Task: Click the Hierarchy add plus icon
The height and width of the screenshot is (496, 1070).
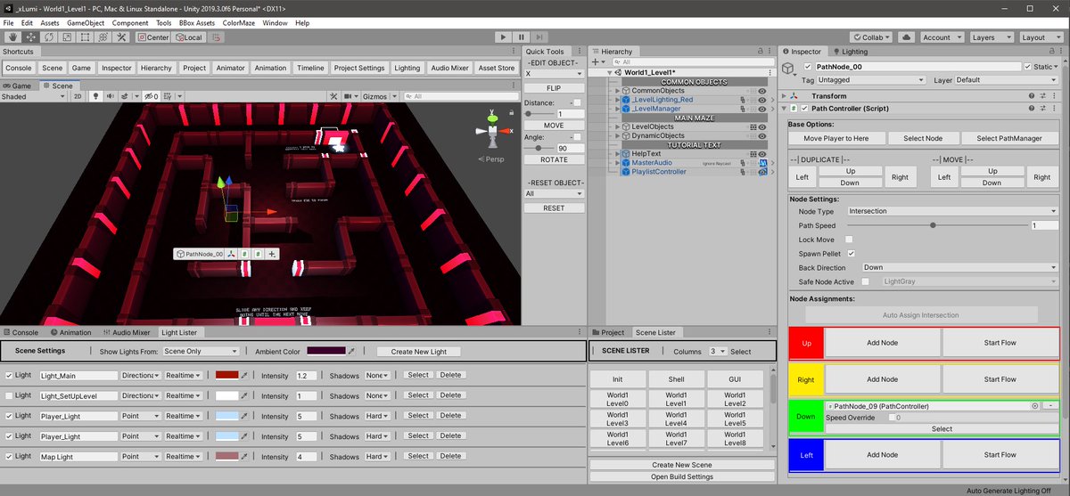Action: point(596,62)
